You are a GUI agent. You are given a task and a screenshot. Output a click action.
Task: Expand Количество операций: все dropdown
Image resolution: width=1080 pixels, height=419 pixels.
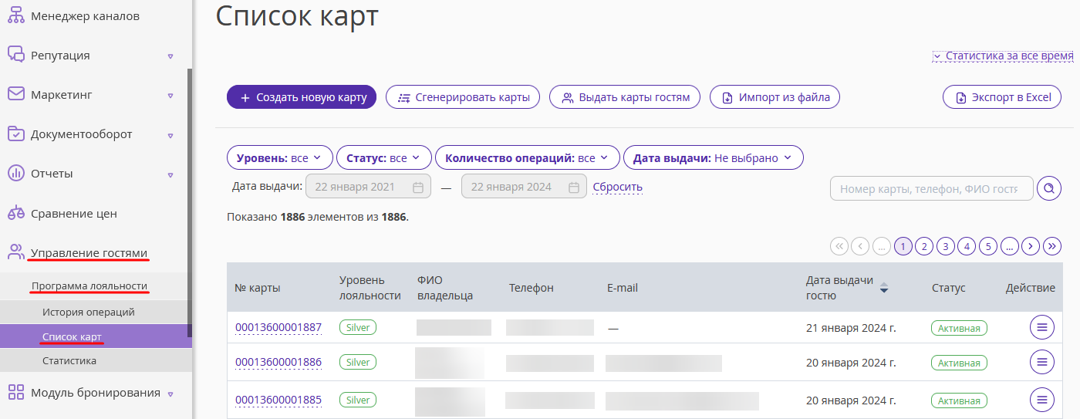pyautogui.click(x=527, y=157)
